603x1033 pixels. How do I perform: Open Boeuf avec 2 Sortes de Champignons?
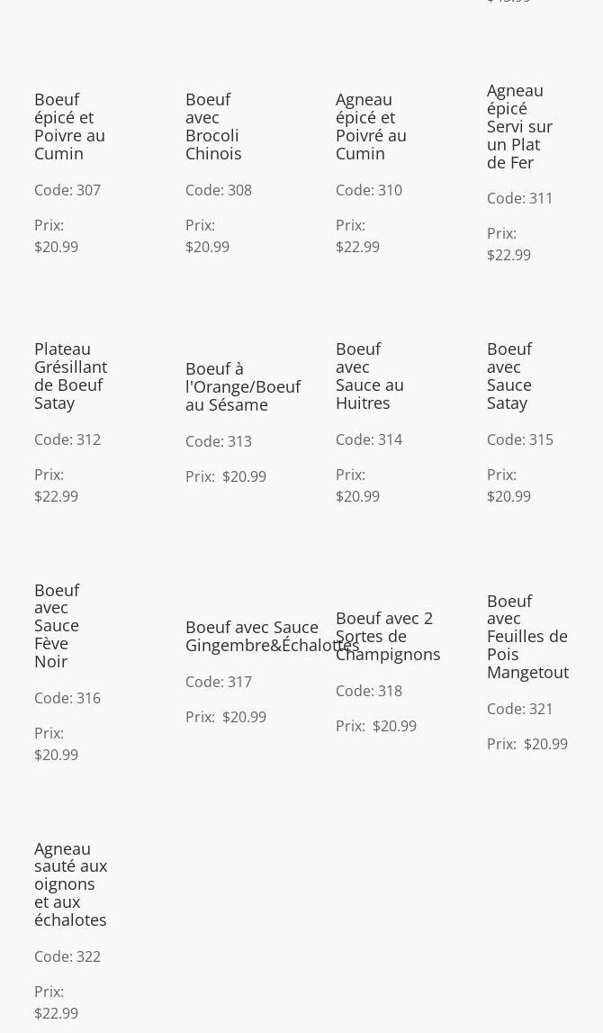(x=388, y=637)
